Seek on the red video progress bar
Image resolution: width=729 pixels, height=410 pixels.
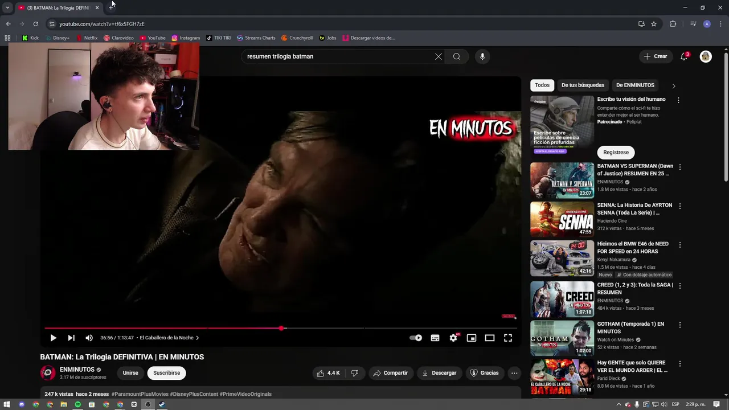click(281, 328)
